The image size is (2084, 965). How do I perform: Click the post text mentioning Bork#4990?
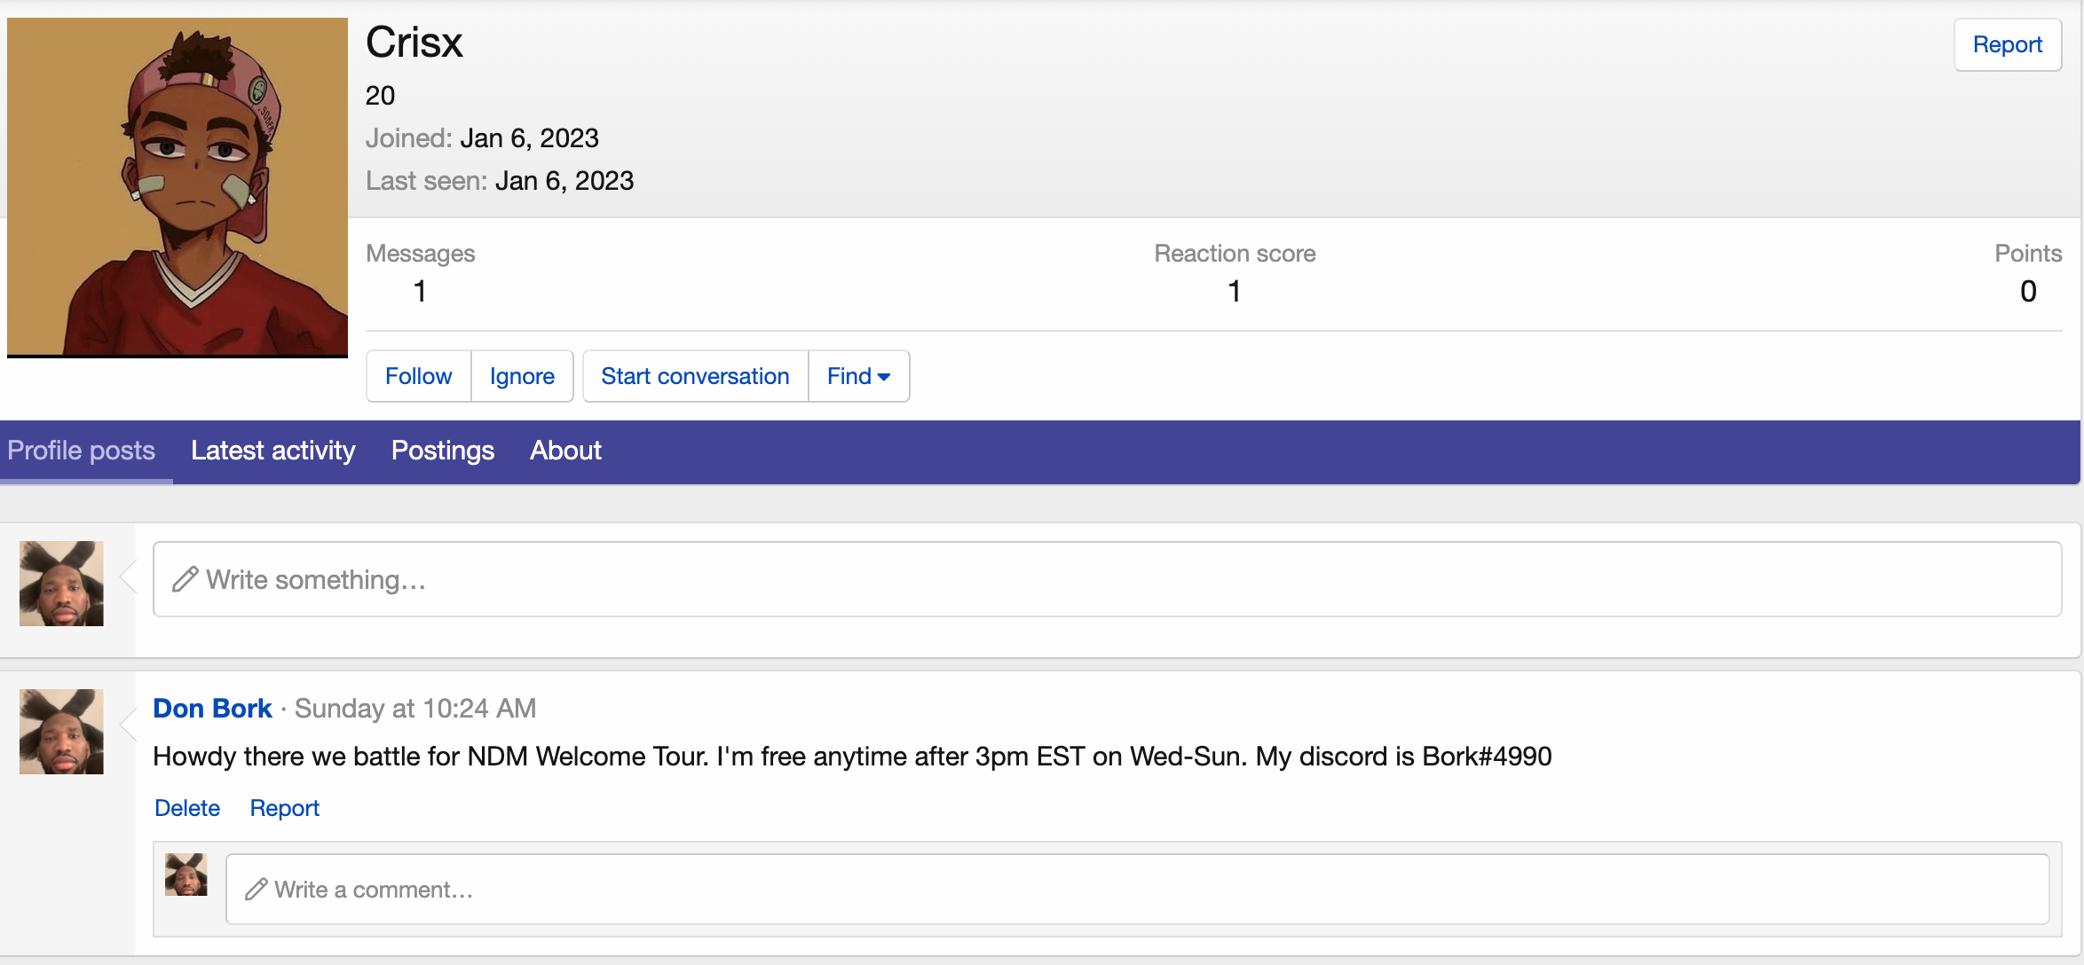(852, 757)
